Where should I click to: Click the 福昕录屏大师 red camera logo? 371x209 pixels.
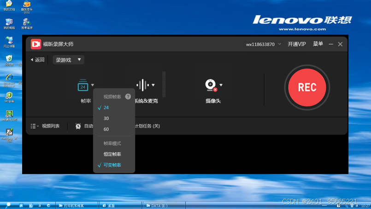click(36, 44)
